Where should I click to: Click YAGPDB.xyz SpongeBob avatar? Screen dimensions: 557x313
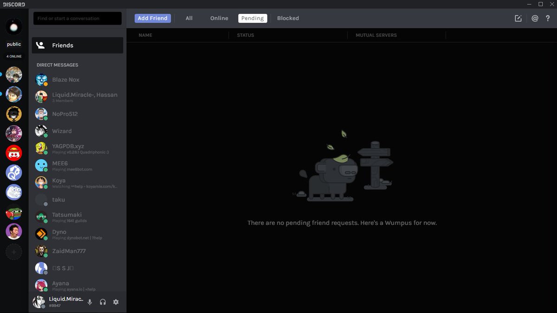point(41,148)
